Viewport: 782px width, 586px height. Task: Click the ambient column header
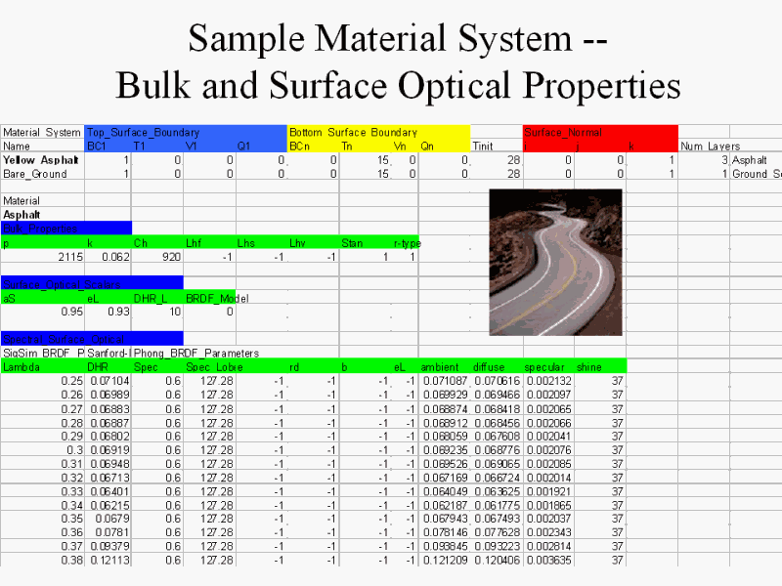click(x=441, y=367)
